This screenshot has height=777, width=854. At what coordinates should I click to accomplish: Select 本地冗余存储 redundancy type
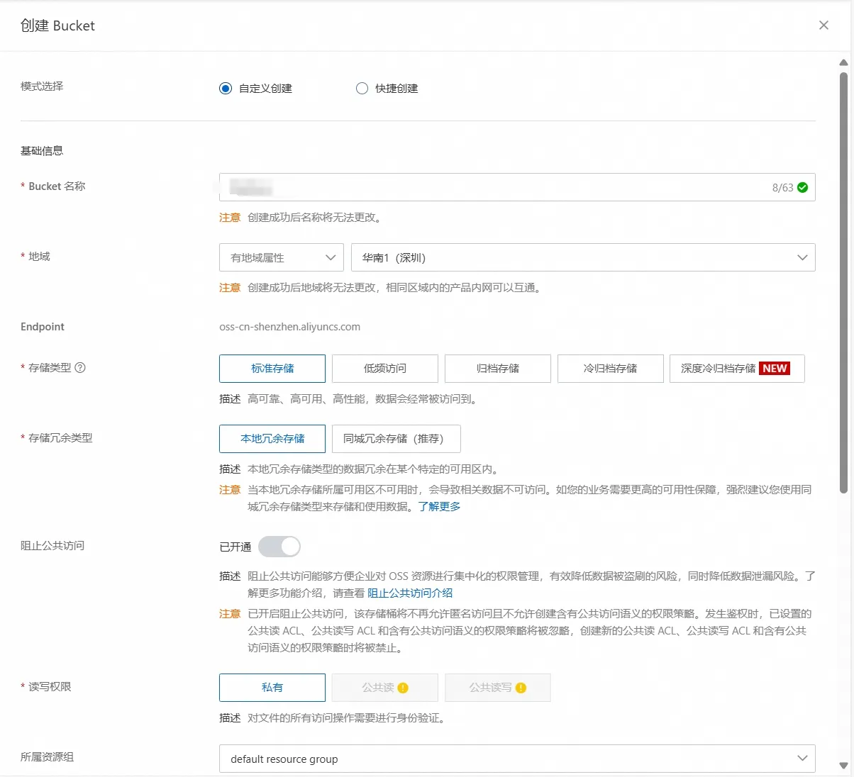[x=272, y=439]
